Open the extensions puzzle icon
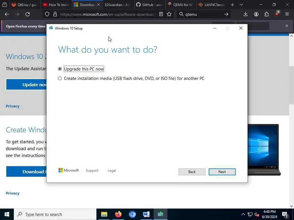 266,14
